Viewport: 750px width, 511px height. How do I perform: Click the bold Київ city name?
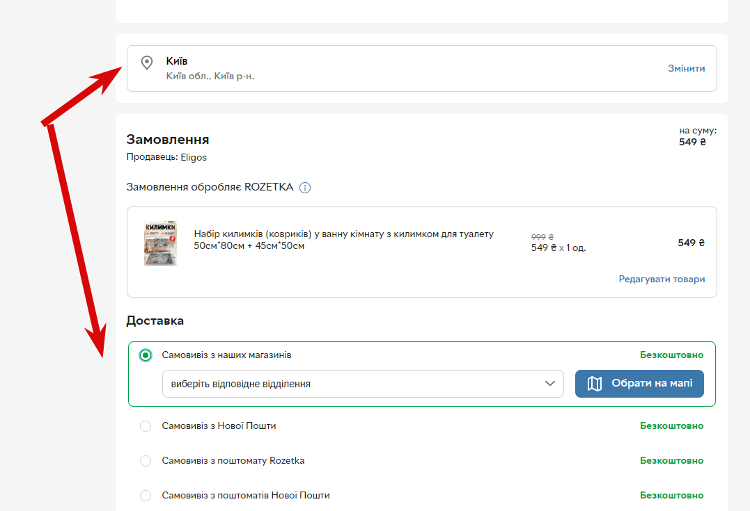tap(176, 61)
